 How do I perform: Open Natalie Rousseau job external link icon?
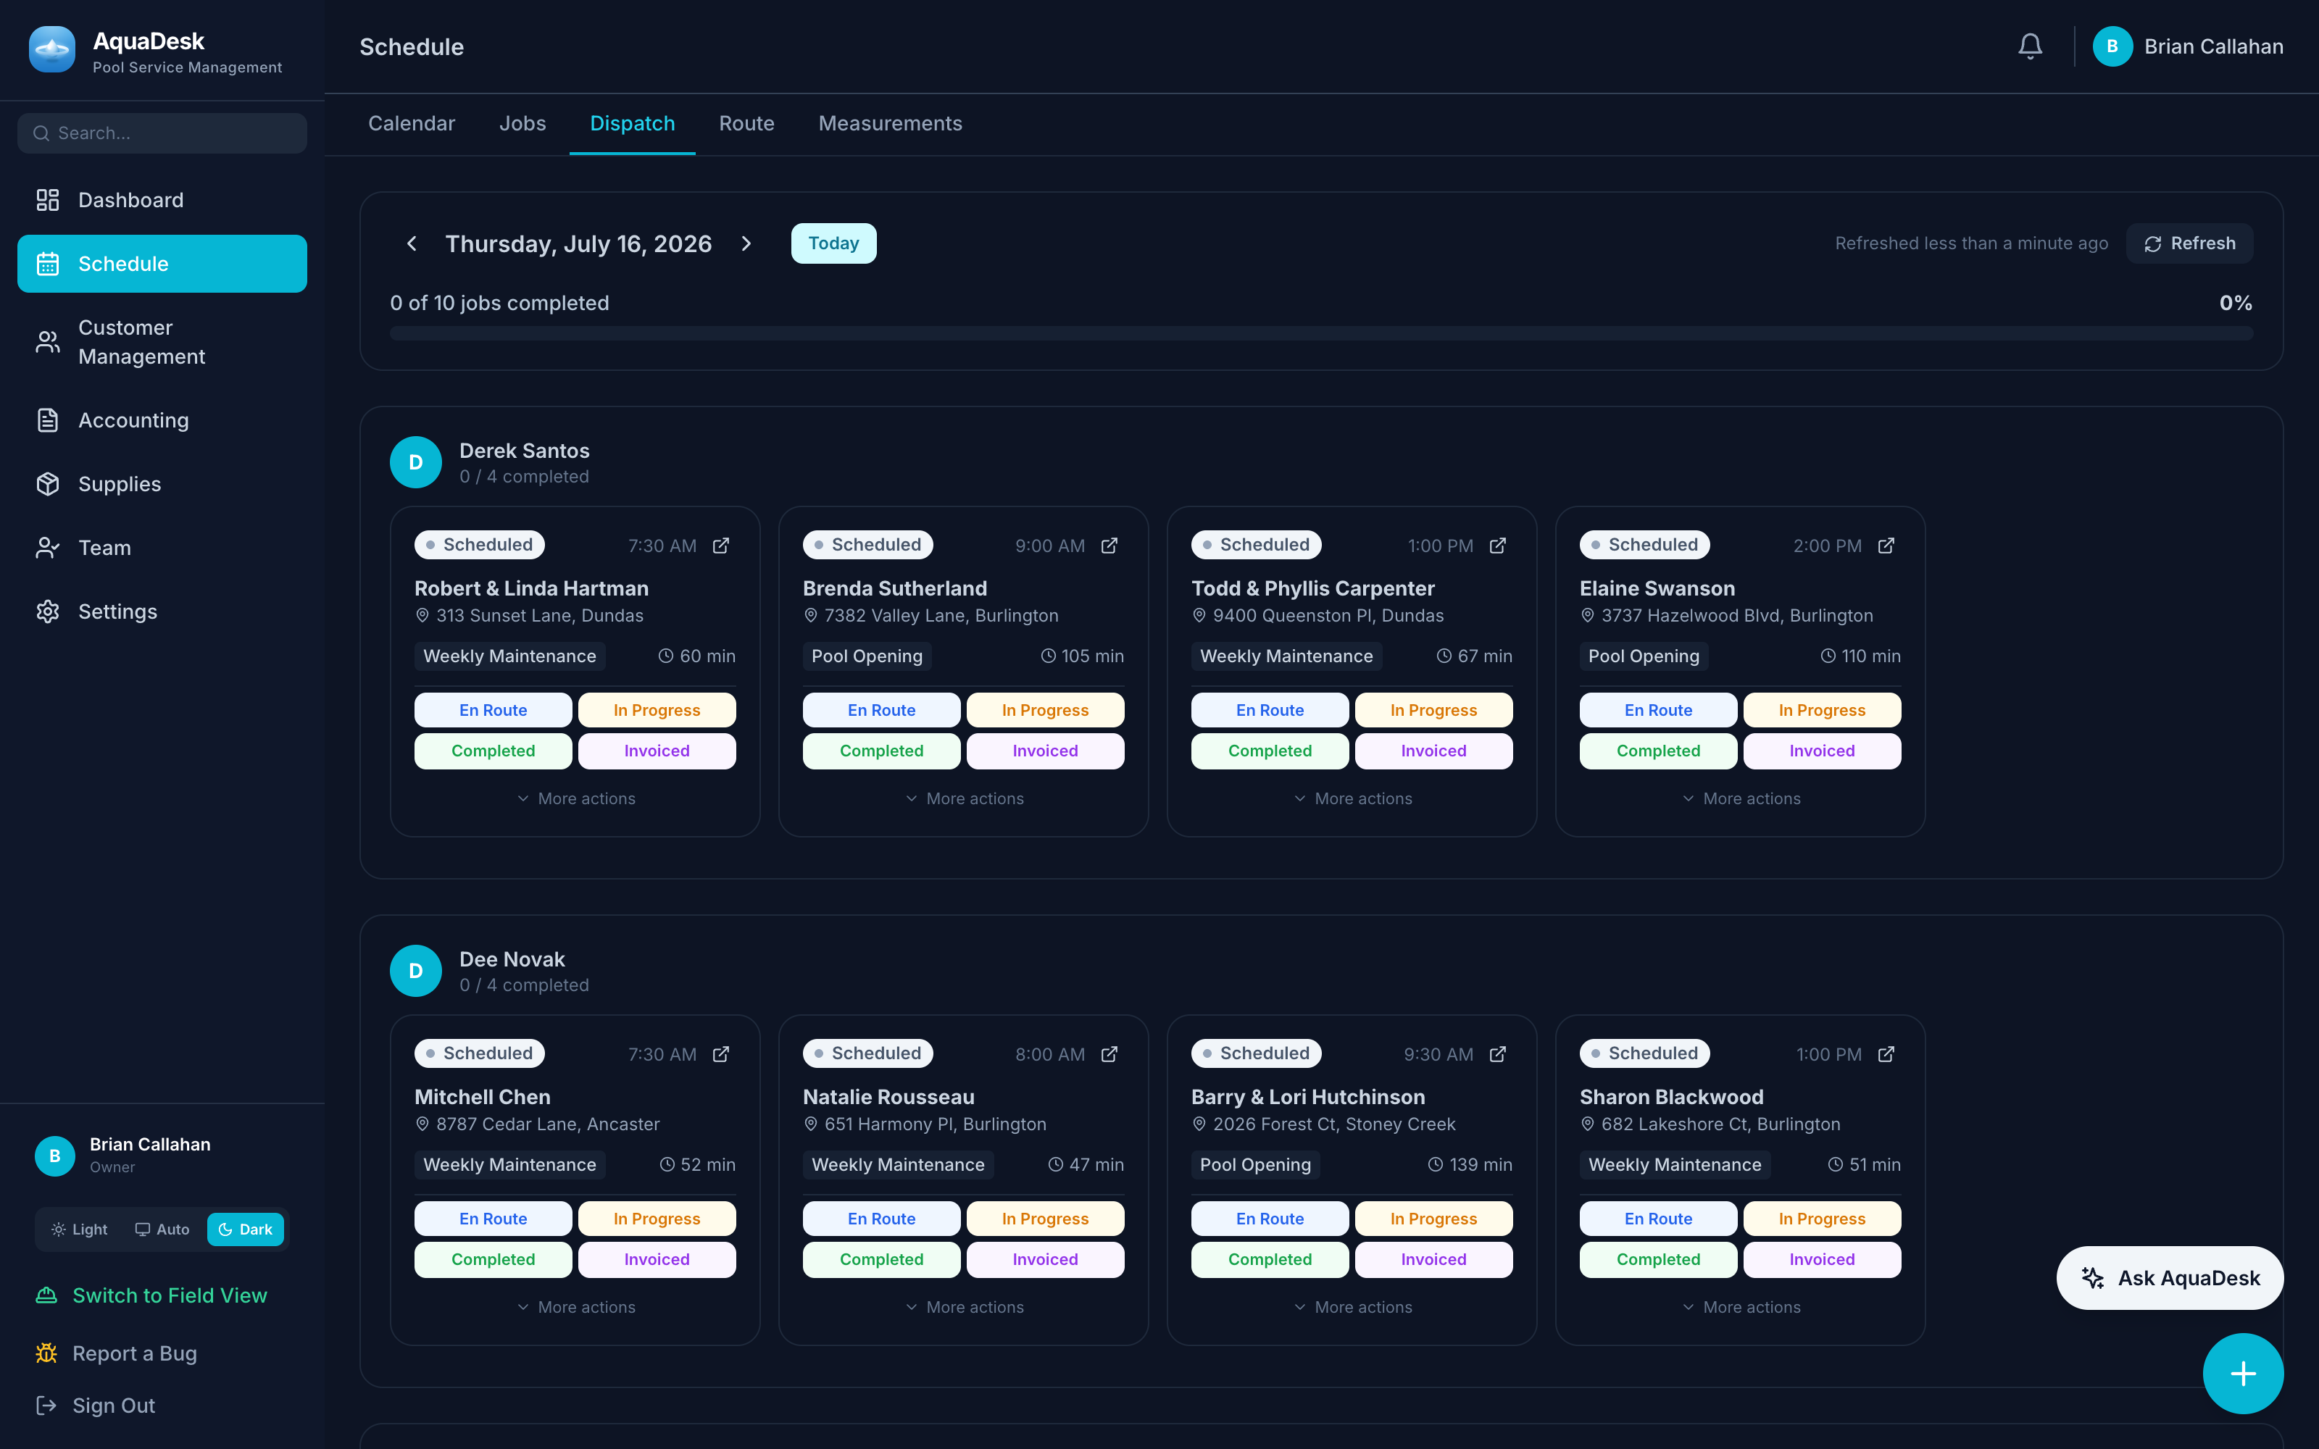coord(1109,1054)
